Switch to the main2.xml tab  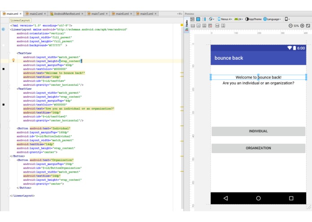[x=36, y=14]
